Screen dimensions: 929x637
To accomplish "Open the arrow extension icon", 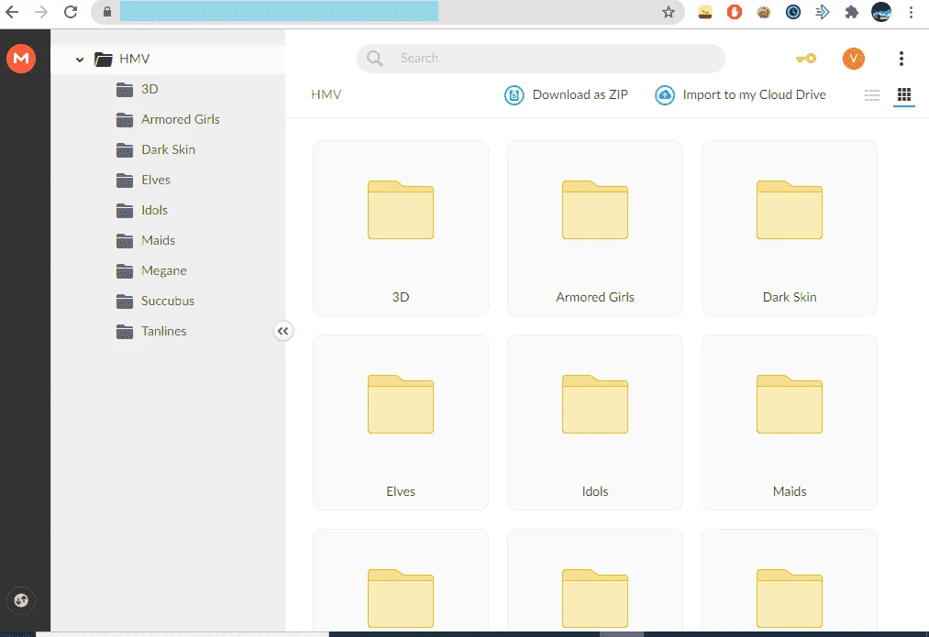I will 823,12.
